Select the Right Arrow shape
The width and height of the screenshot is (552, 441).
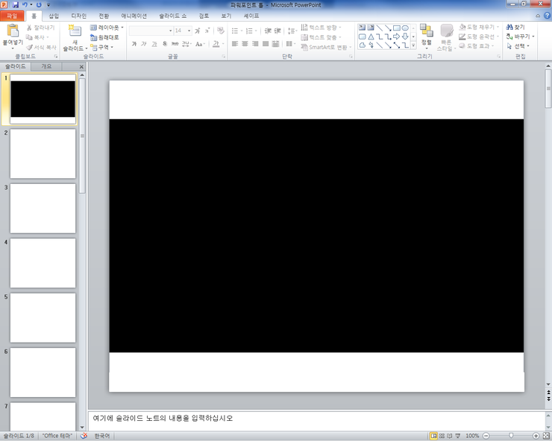397,37
